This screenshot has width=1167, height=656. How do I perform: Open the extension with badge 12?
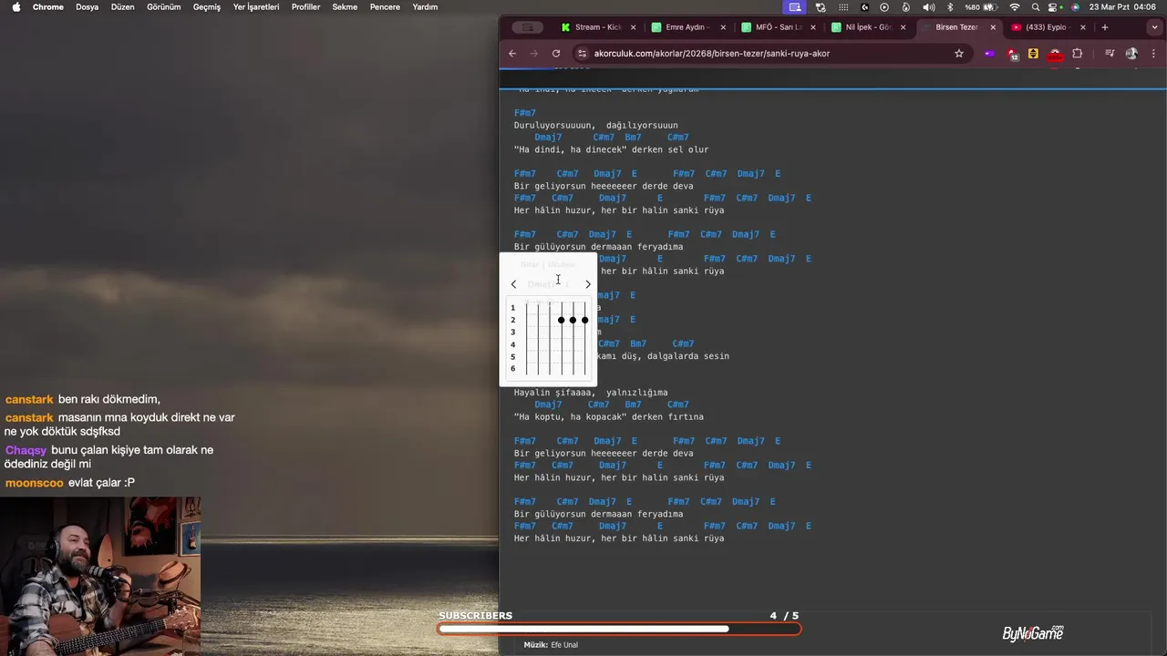click(x=1012, y=54)
